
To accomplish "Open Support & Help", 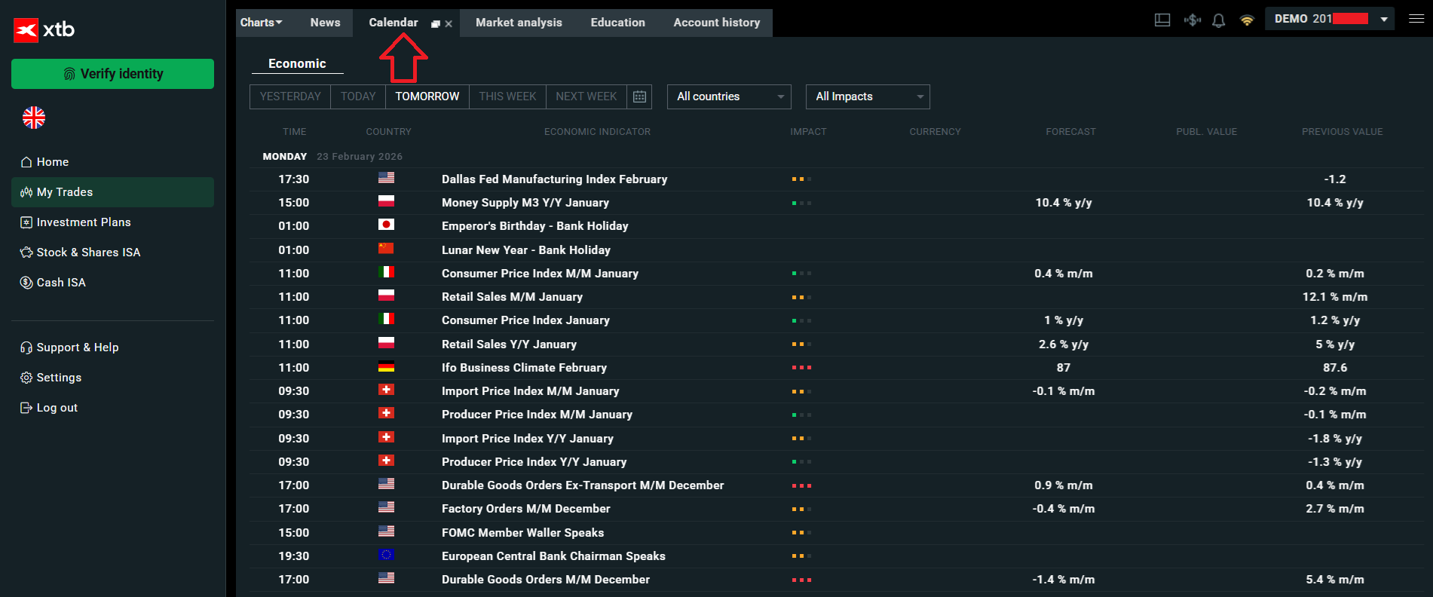I will pyautogui.click(x=112, y=347).
